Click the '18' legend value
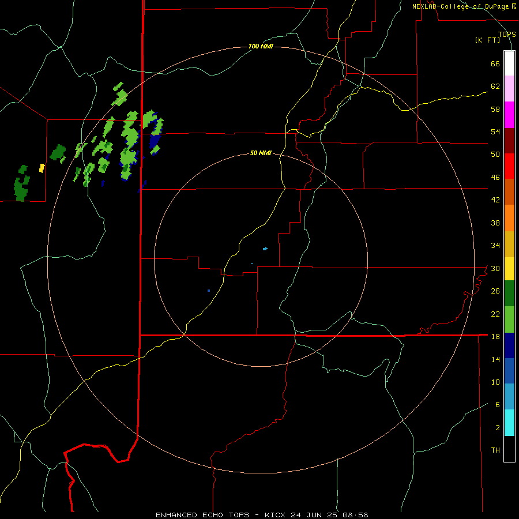The width and height of the screenshot is (519, 519). point(495,337)
